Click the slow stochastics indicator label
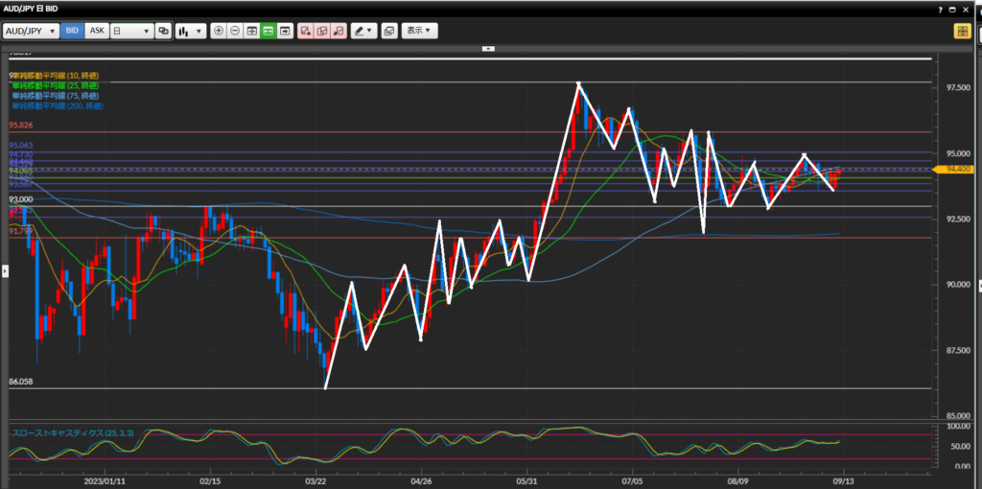Image resolution: width=982 pixels, height=489 pixels. 73,433
